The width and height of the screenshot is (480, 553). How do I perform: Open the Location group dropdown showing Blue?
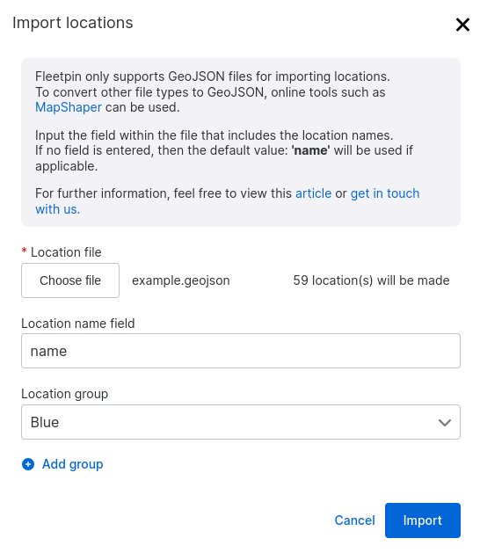241,422
